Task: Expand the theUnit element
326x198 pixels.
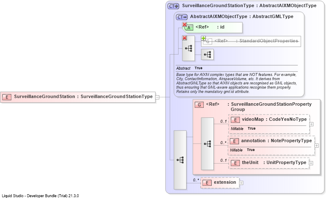Action: (x=311, y=163)
